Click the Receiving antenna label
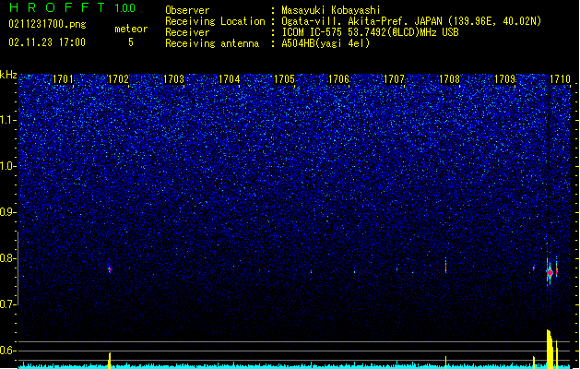This screenshot has height=369, width=580. (212, 43)
